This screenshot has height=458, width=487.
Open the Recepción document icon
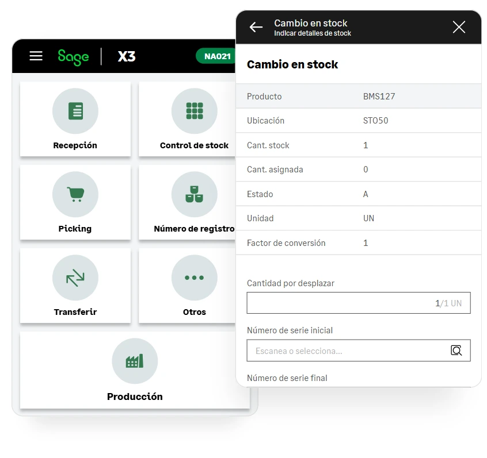pyautogui.click(x=75, y=111)
